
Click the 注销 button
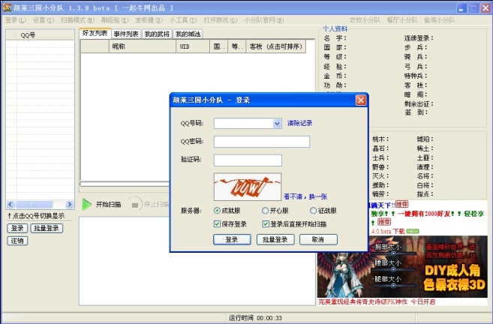(x=17, y=241)
